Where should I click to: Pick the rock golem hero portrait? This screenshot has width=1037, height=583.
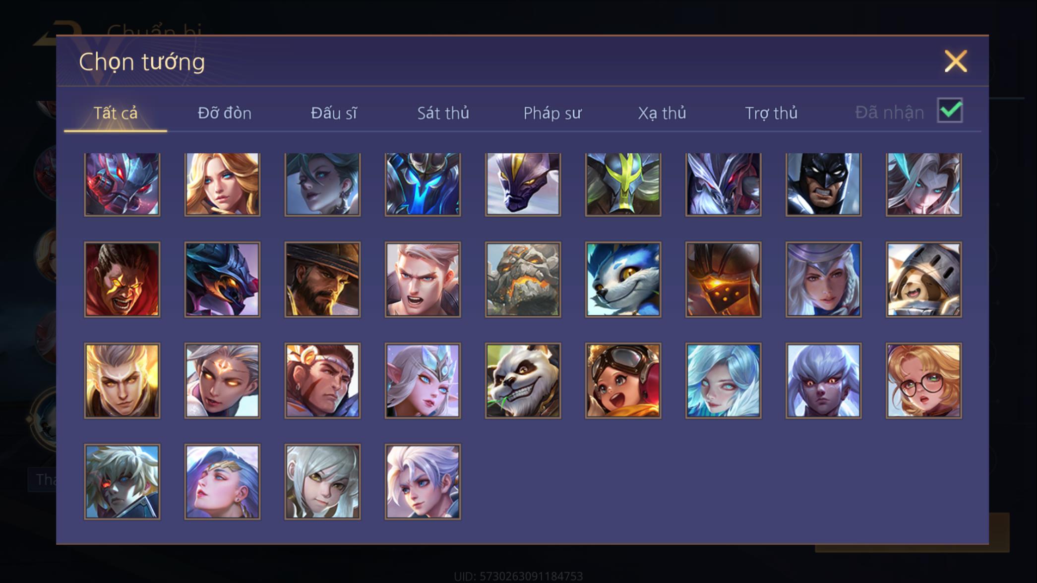(523, 280)
